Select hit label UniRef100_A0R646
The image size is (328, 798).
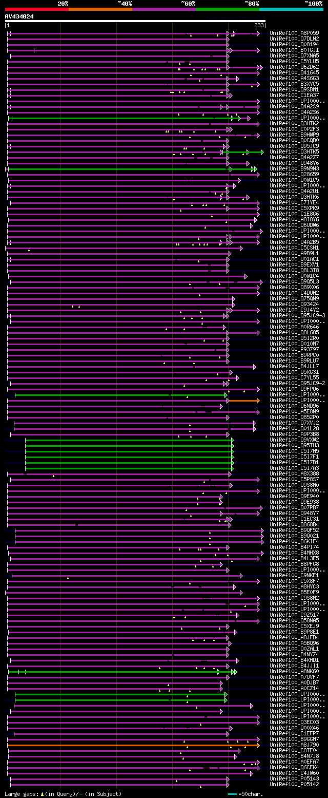[x=294, y=327]
